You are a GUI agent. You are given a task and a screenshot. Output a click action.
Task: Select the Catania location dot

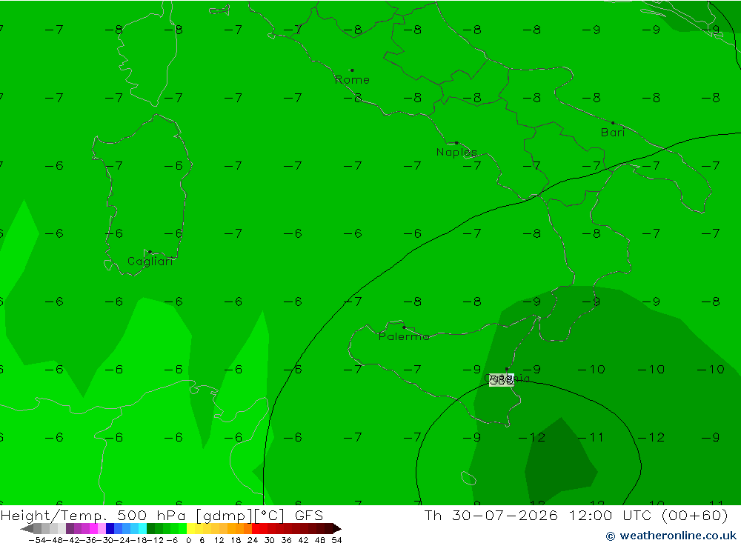point(507,369)
